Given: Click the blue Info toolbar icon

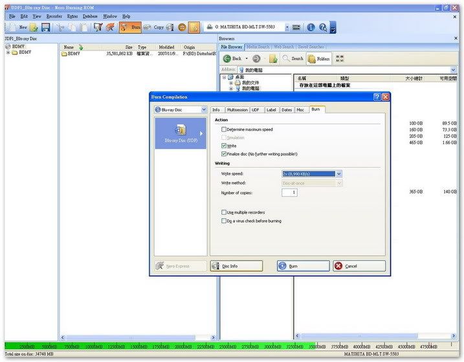Looking at the screenshot, I should click(311, 27).
